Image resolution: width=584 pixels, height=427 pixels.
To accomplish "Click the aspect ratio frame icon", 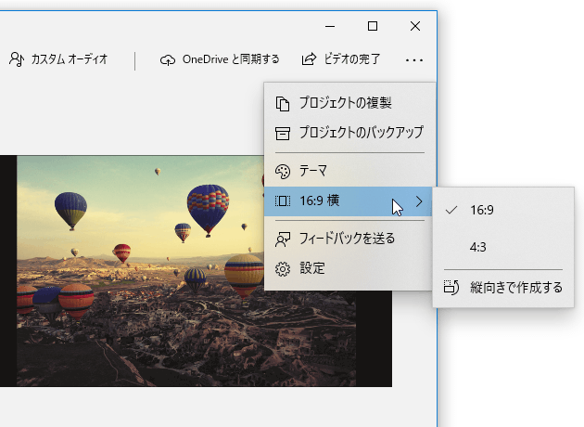I will pos(283,201).
